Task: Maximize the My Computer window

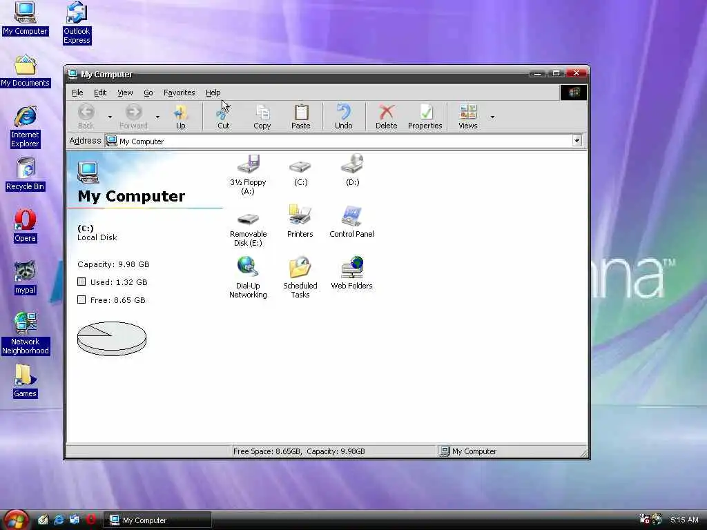Action: (x=556, y=73)
